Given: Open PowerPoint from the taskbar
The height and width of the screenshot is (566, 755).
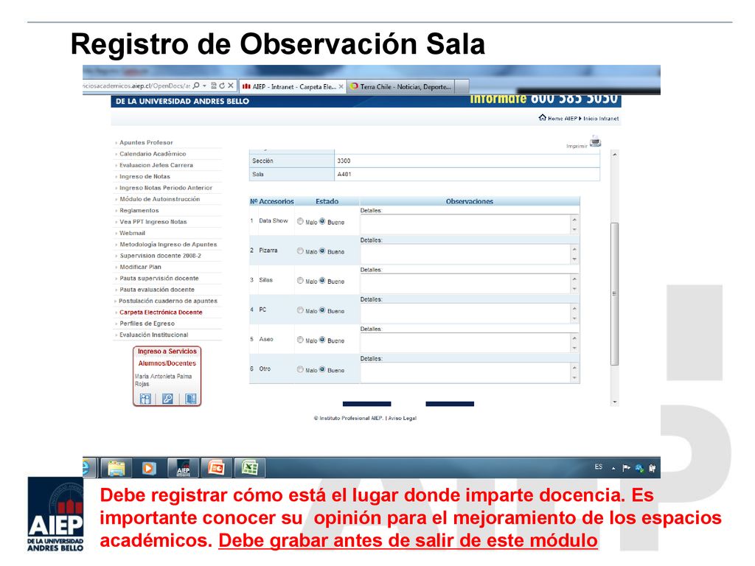Looking at the screenshot, I should point(216,468).
